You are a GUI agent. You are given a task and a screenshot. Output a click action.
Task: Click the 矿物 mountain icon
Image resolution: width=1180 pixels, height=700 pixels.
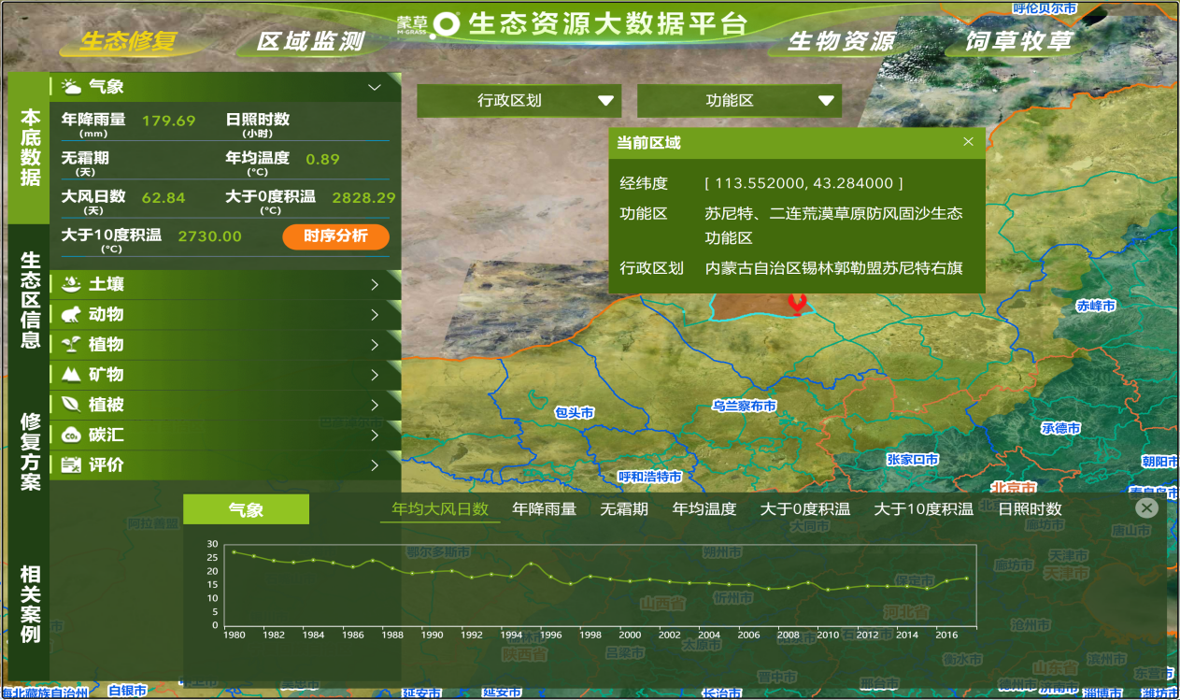click(x=72, y=375)
